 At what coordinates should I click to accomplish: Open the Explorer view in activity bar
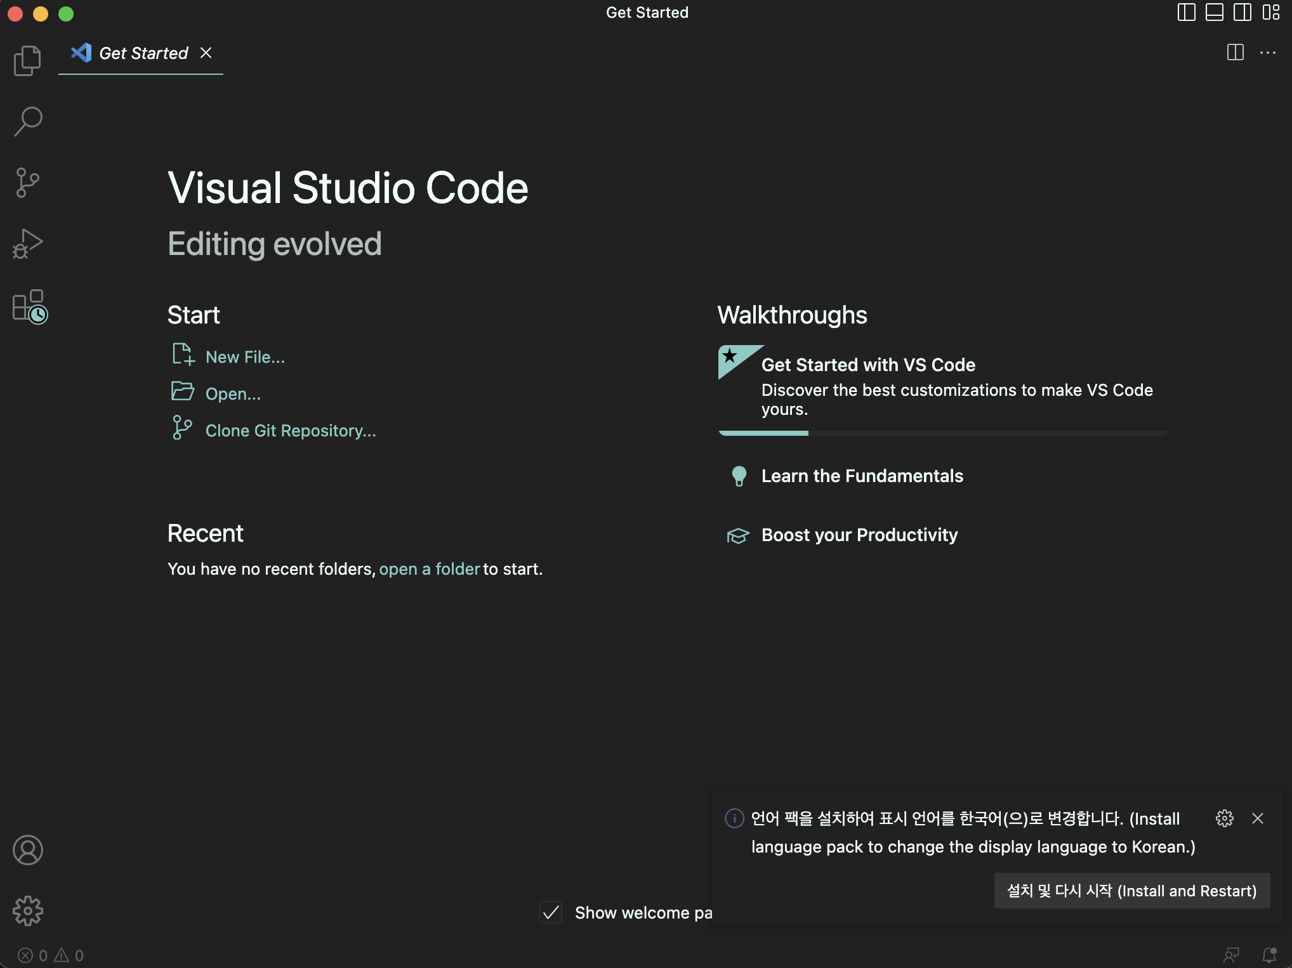click(28, 60)
